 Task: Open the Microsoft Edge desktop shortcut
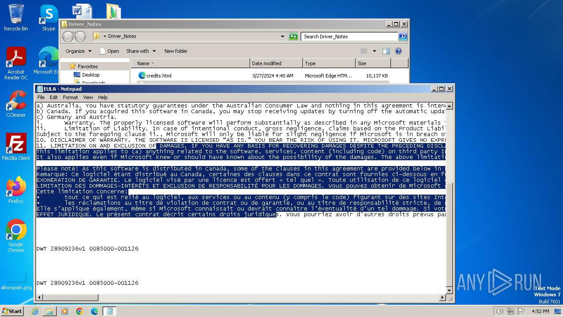click(x=48, y=61)
